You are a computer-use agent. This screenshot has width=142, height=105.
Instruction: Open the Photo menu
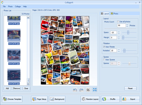[10, 6]
